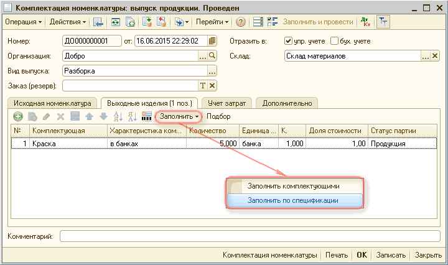Viewport: 448px width, 265px height.
Task: Click the unpost document icon
Action: click(161, 22)
